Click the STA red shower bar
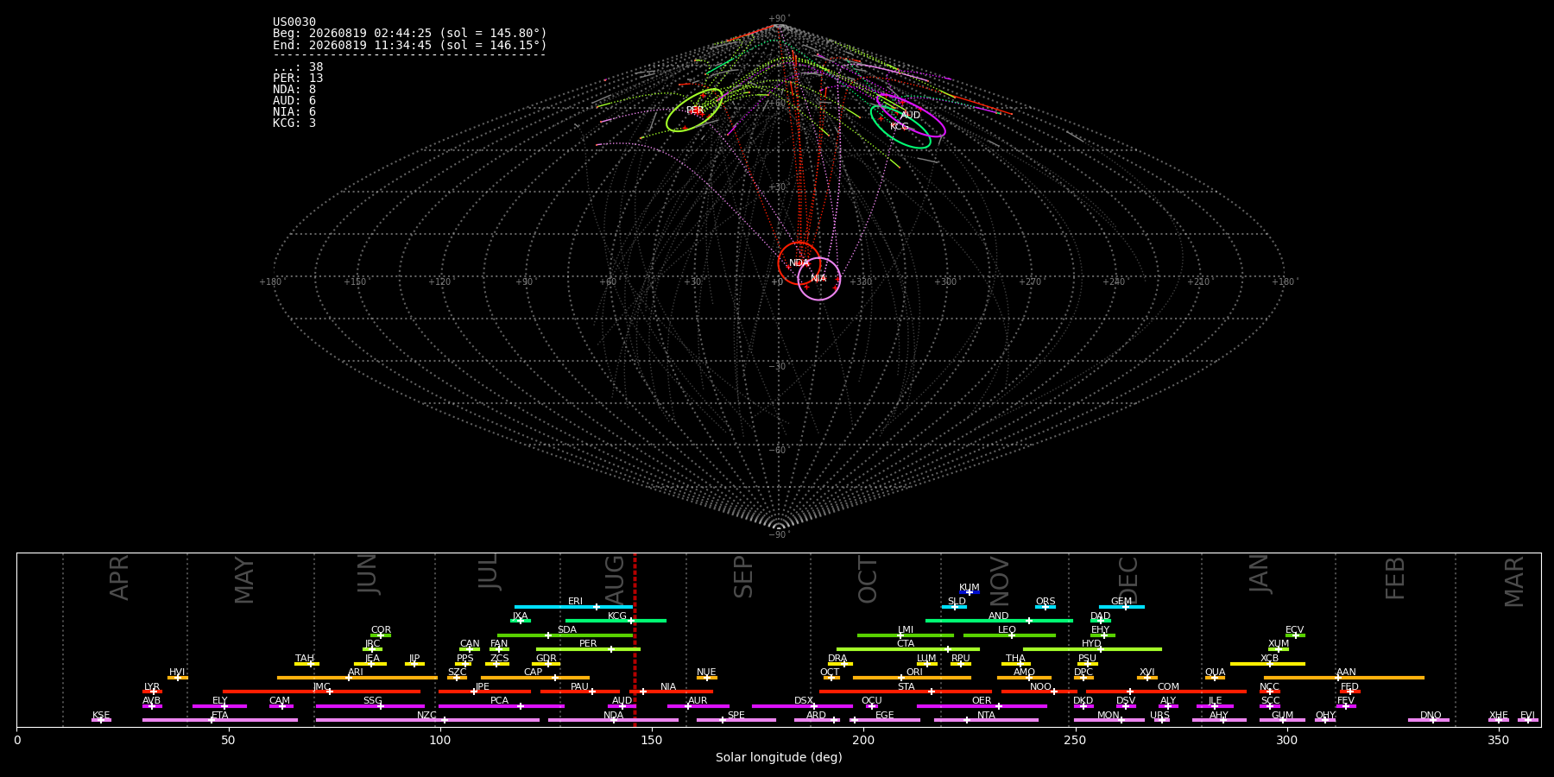Image resolution: width=1554 pixels, height=777 pixels. pyautogui.click(x=906, y=692)
